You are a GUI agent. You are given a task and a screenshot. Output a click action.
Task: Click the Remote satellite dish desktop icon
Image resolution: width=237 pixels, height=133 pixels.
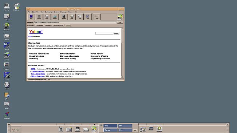[7, 76]
